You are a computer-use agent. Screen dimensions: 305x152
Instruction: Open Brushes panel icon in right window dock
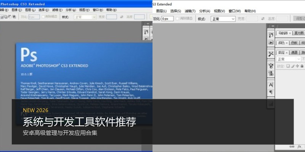pyautogui.click(x=271, y=65)
